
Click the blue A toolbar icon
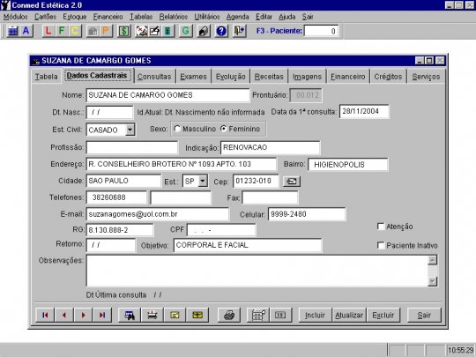pyautogui.click(x=26, y=31)
